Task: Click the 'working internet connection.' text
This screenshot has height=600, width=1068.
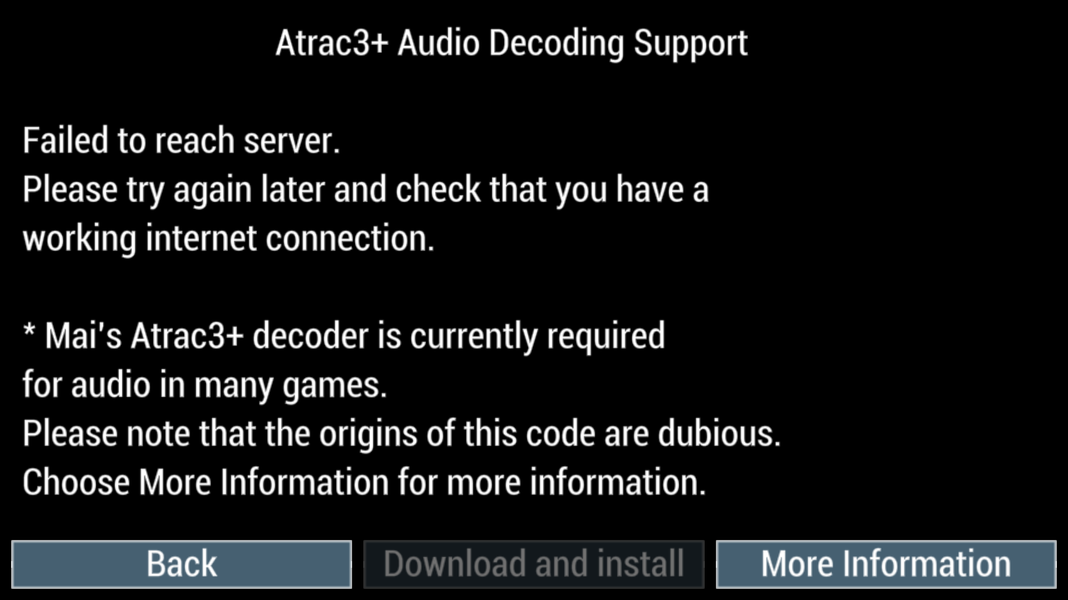Action: [x=228, y=239]
